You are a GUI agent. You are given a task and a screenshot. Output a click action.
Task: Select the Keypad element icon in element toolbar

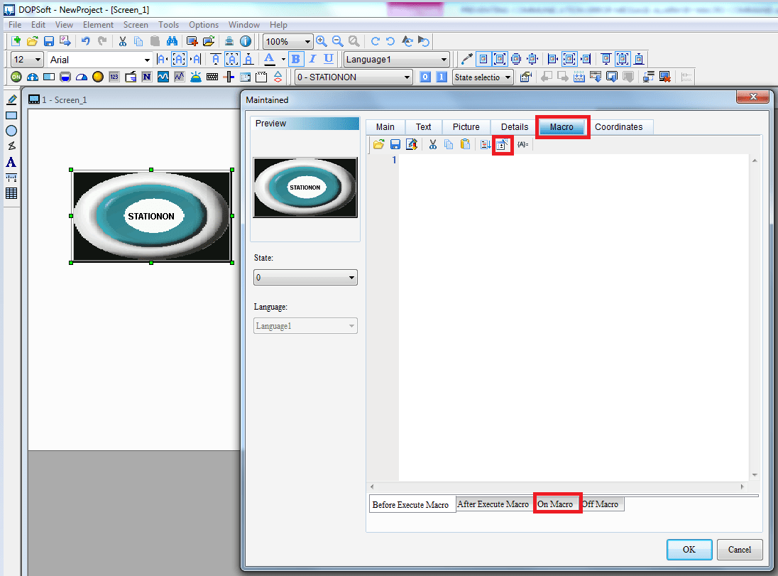pyautogui.click(x=212, y=76)
